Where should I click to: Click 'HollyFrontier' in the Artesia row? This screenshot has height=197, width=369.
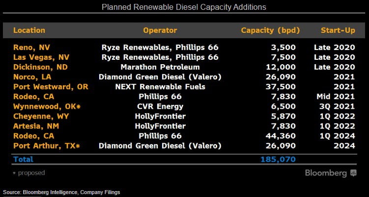(x=160, y=126)
